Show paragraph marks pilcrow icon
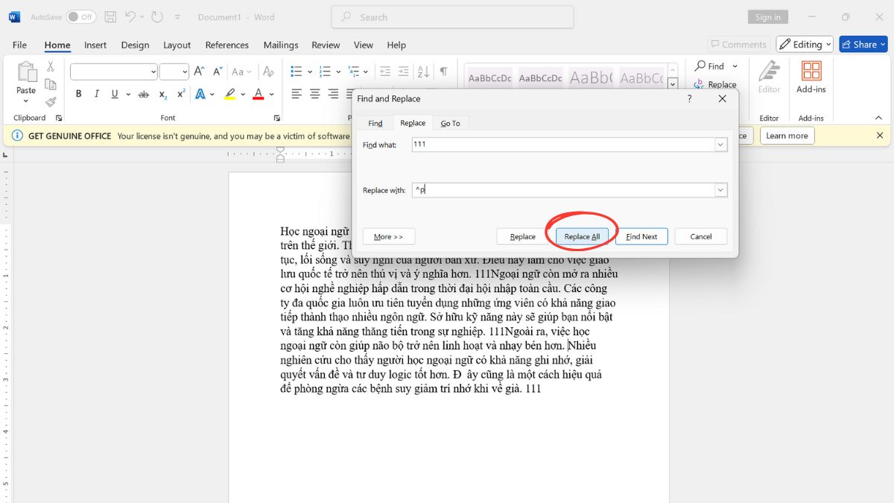894x503 pixels. tap(443, 72)
